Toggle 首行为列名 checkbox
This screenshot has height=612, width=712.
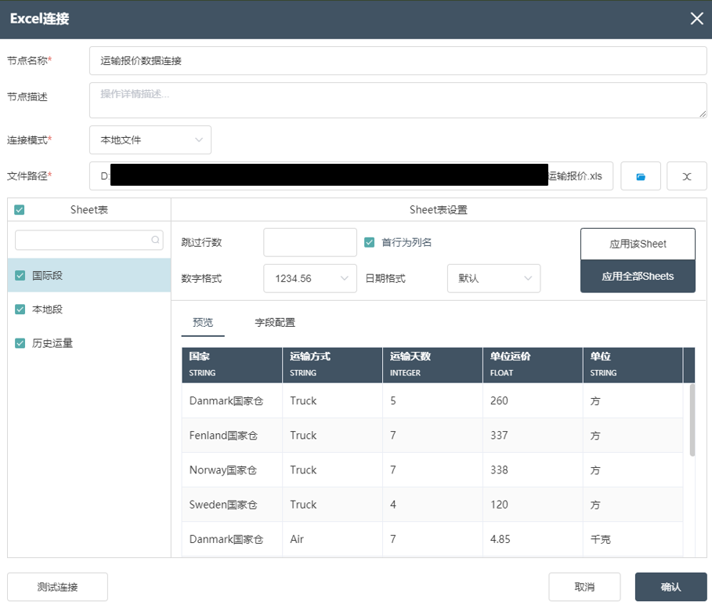click(370, 242)
